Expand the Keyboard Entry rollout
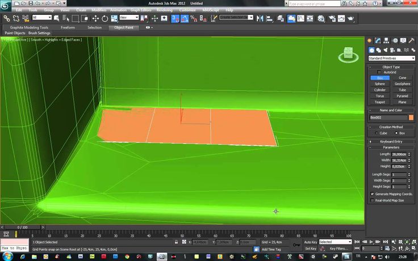 (391, 141)
